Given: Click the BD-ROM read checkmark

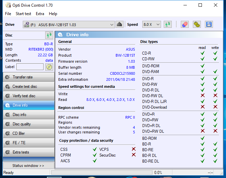Looking at the screenshot, I should (203, 138).
